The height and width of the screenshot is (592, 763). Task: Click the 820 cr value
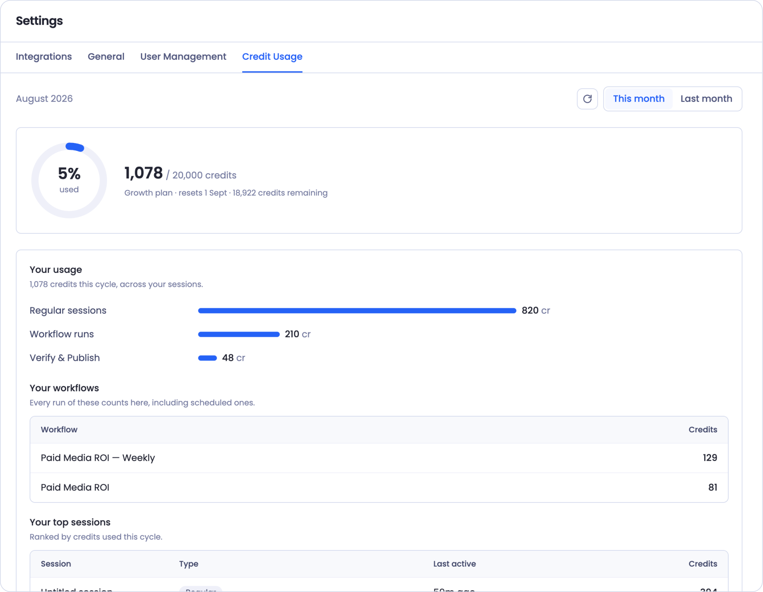(x=536, y=310)
